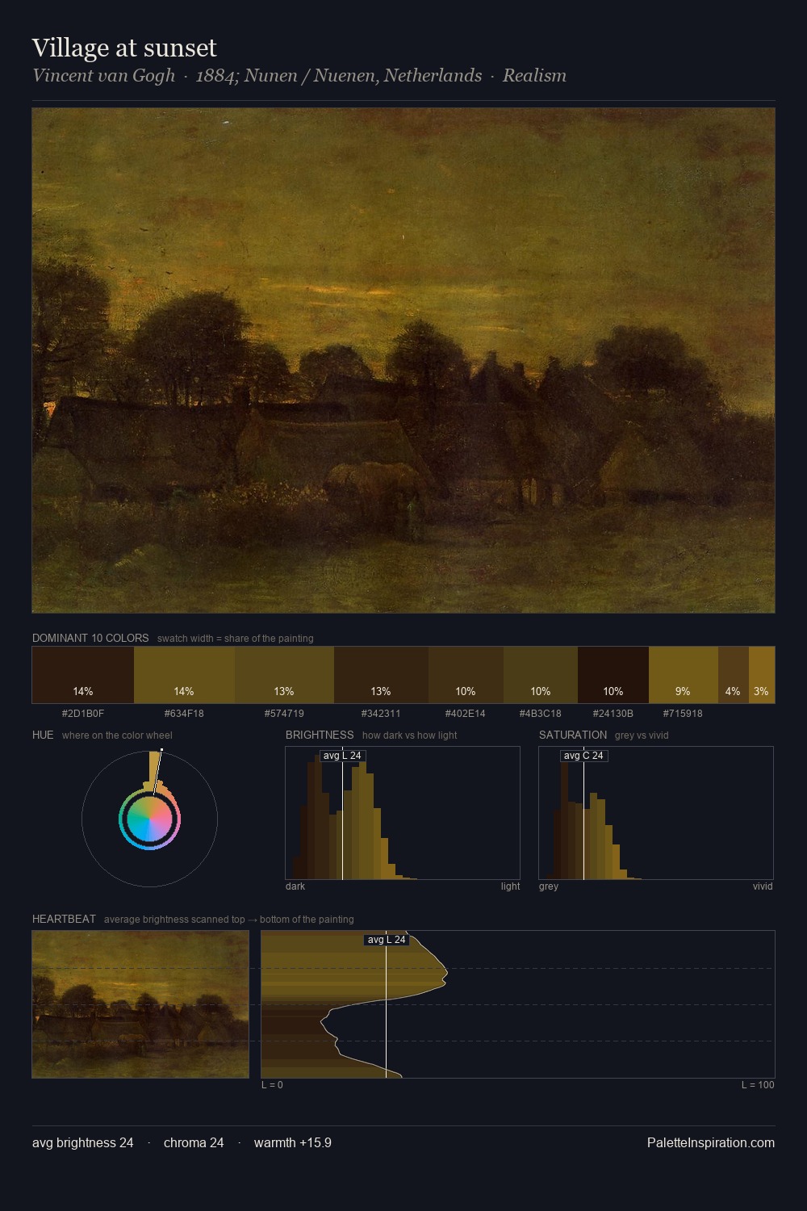Select hex code text #402E14
807x1211 pixels.
point(466,714)
